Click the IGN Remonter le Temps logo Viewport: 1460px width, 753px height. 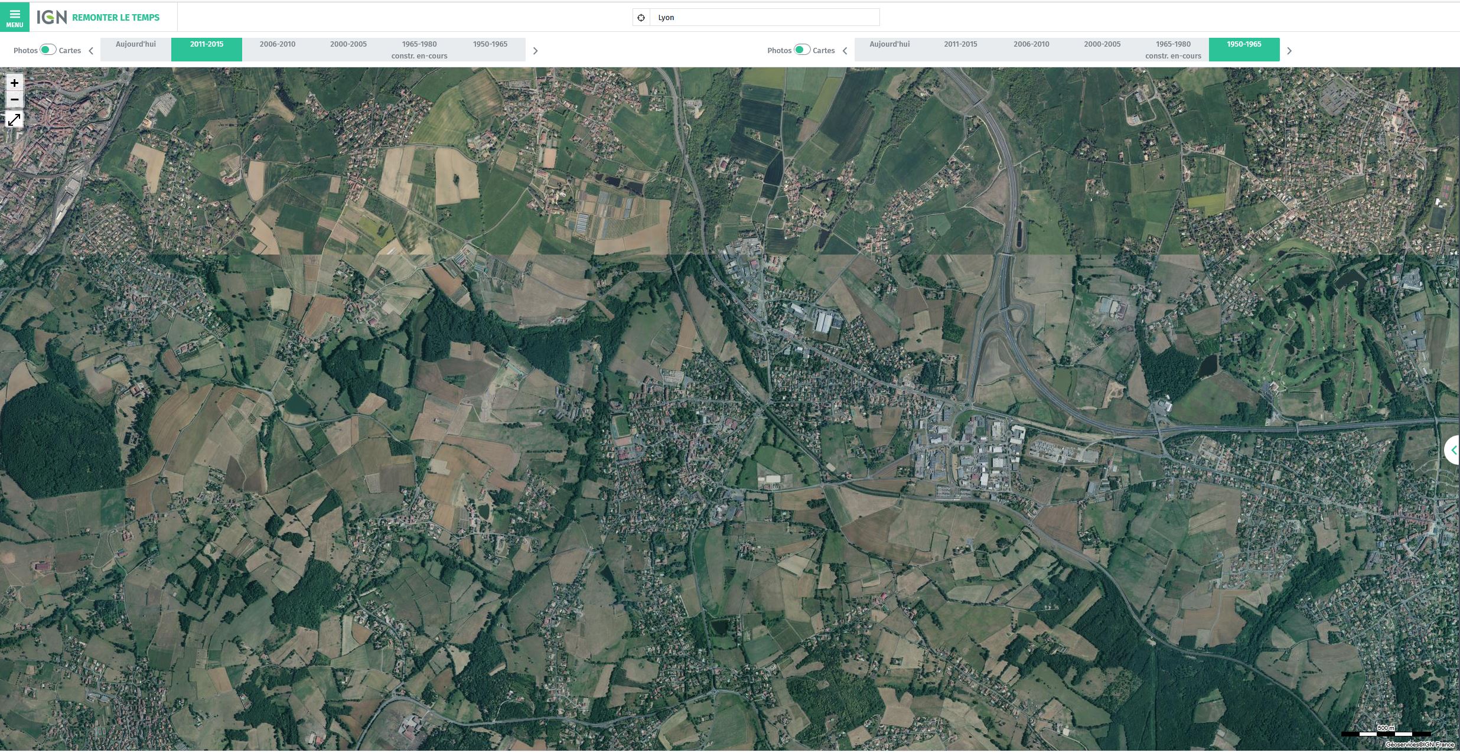[98, 17]
